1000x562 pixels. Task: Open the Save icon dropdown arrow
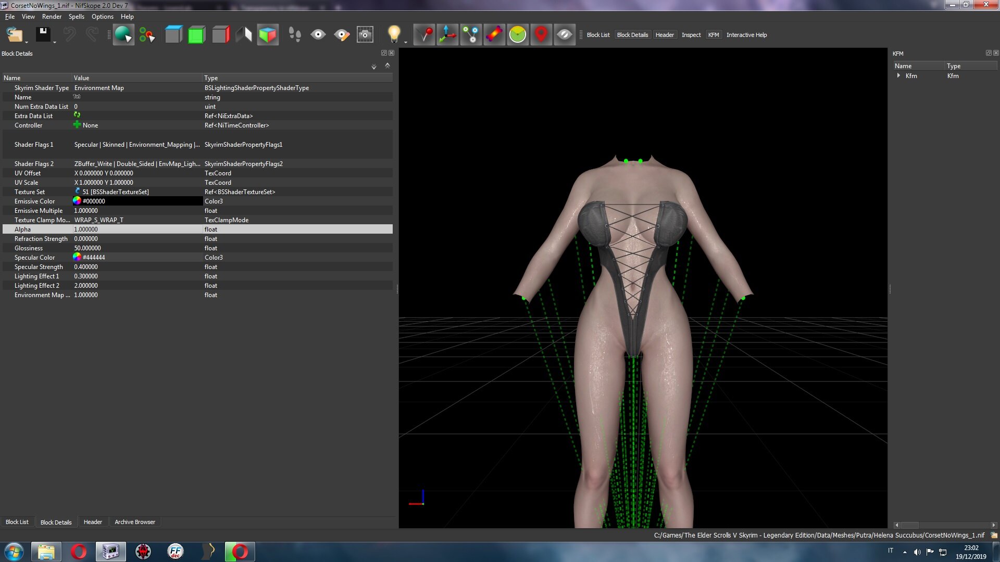point(54,42)
